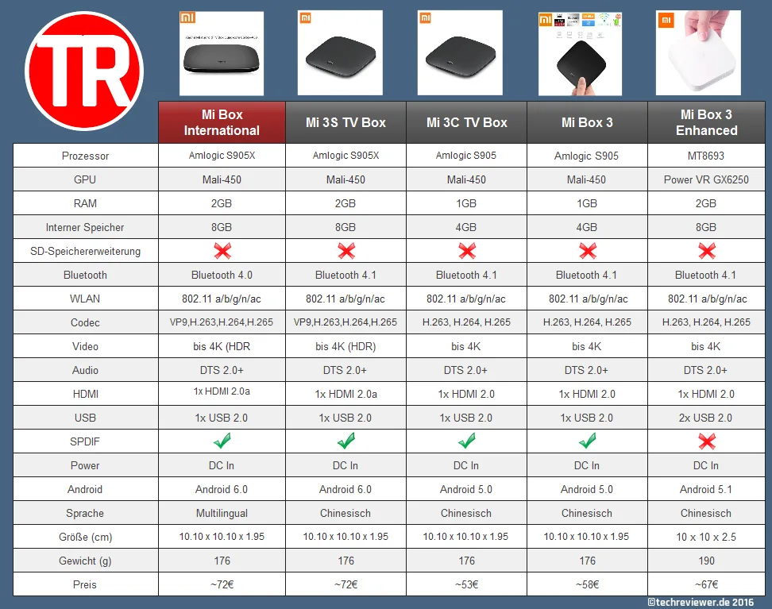Click the Codec row label
This screenshot has height=609, width=772.
coord(85,322)
